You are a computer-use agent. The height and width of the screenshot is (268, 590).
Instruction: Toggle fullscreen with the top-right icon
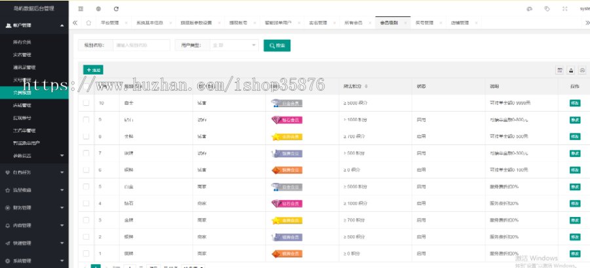coord(565,8)
